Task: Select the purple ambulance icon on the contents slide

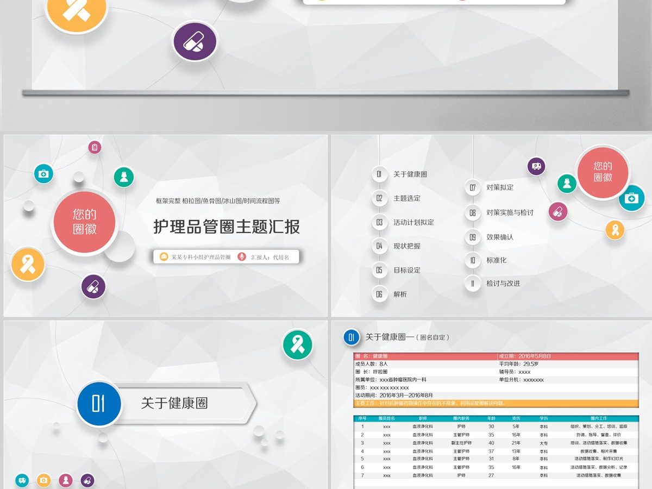Action: [x=536, y=166]
